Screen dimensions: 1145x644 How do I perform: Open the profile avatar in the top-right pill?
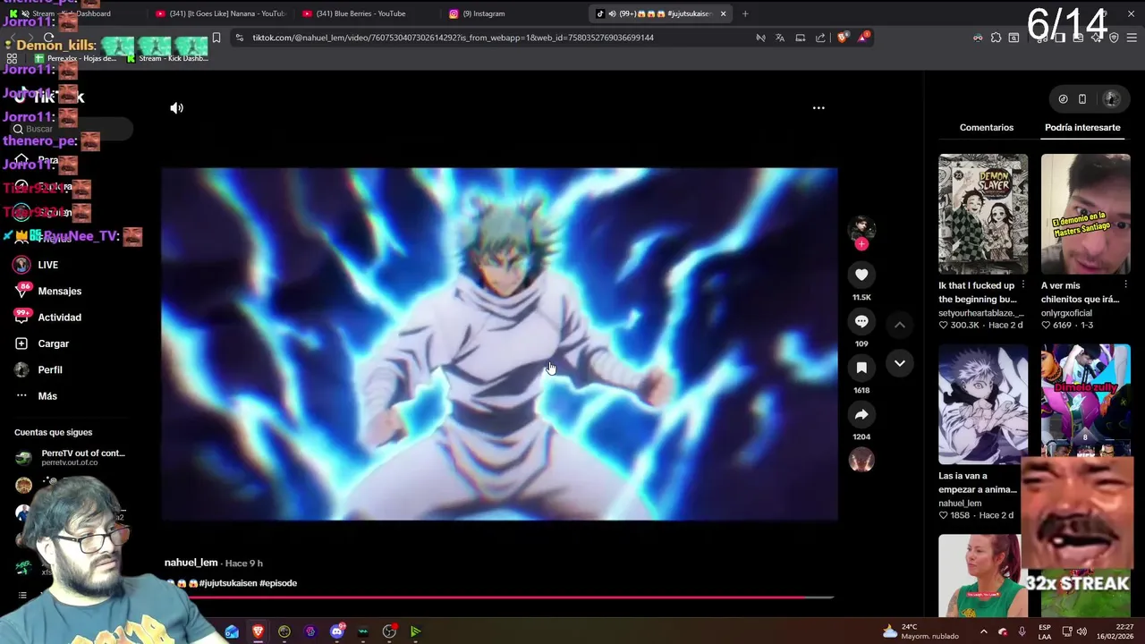(1111, 99)
